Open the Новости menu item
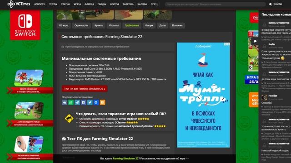Viewport: 291px width, 163px height. coord(40,4)
